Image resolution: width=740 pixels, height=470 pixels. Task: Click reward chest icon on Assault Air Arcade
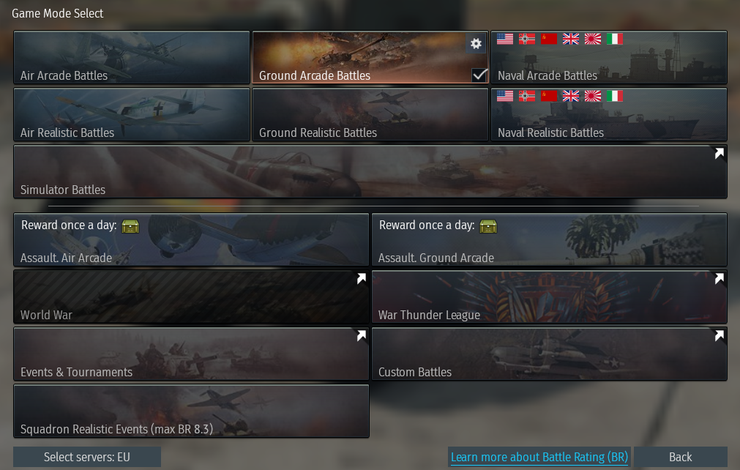tap(130, 226)
